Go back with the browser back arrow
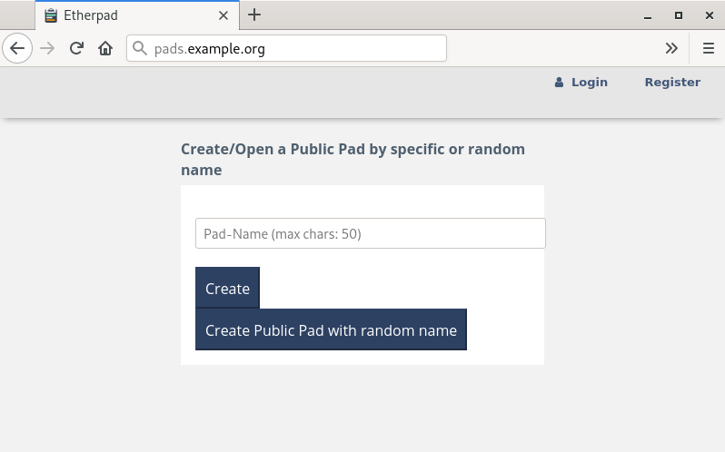The width and height of the screenshot is (725, 452). pyautogui.click(x=17, y=48)
